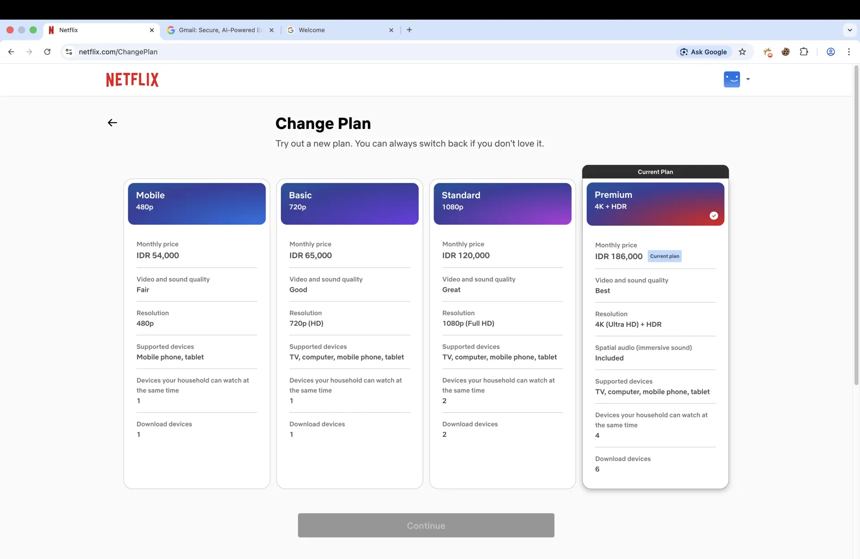Close the Netflix tab
860x559 pixels.
(152, 30)
